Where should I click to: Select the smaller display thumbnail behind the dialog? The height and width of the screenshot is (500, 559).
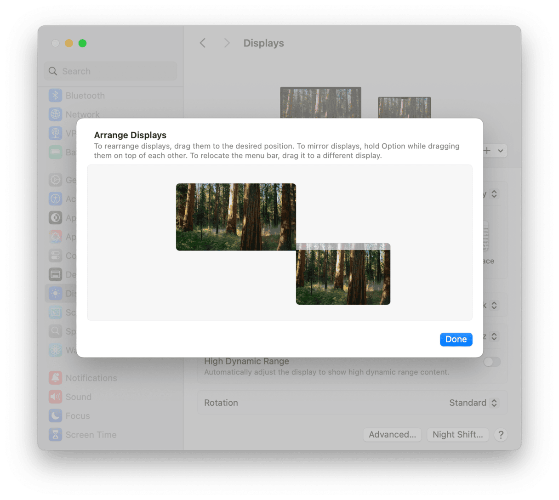pos(405,108)
